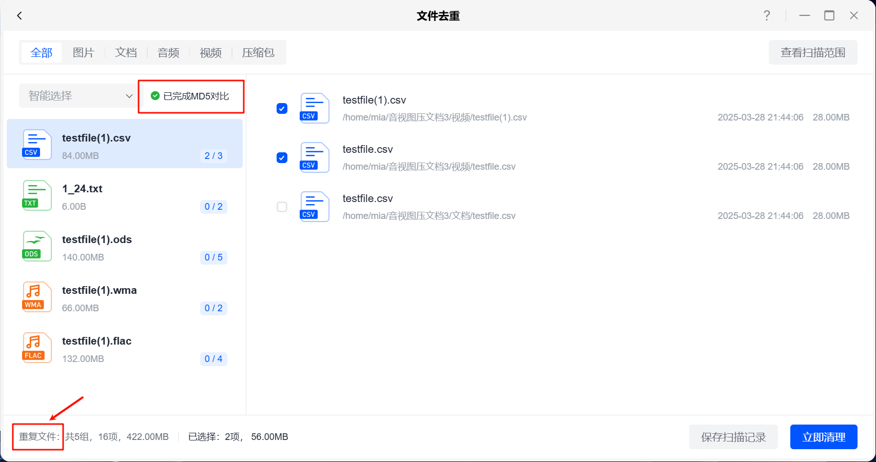This screenshot has width=876, height=462.
Task: Check testfile.csv checkbox in 文档 folder
Action: click(x=282, y=207)
